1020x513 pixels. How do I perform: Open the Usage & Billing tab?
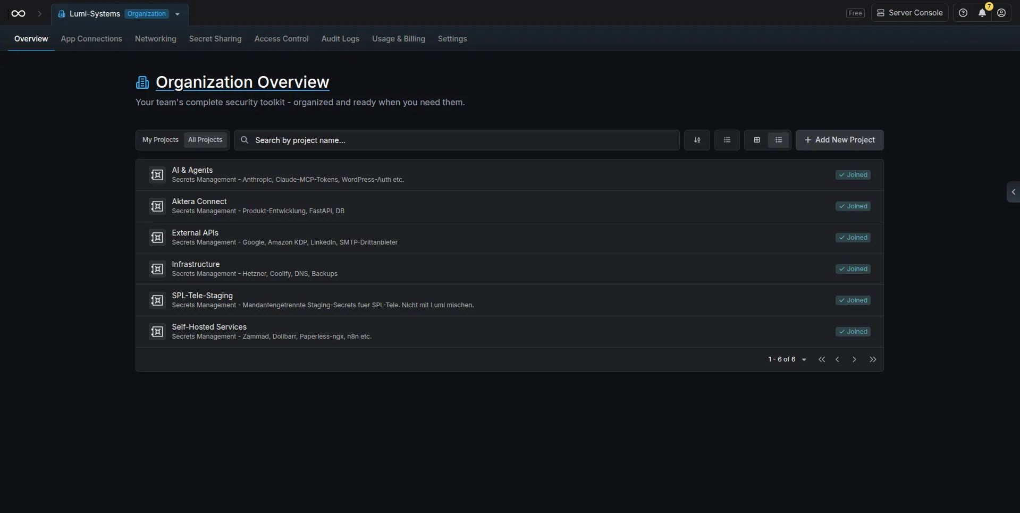click(x=399, y=39)
